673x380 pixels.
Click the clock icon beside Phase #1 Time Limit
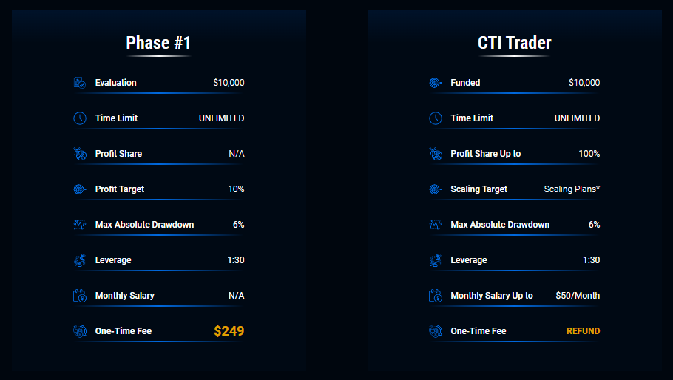pos(80,118)
